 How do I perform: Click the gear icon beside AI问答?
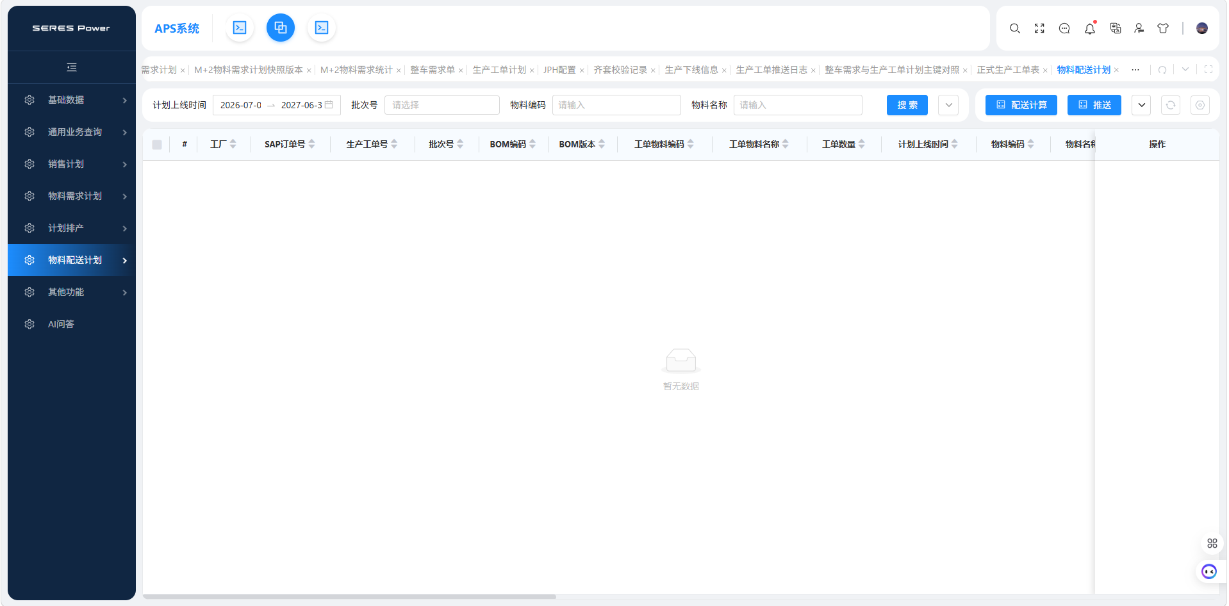(29, 324)
